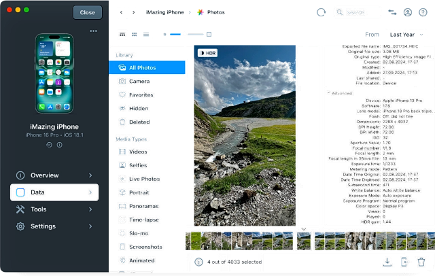
Task: Click the main photo preview
Action: pos(245,135)
